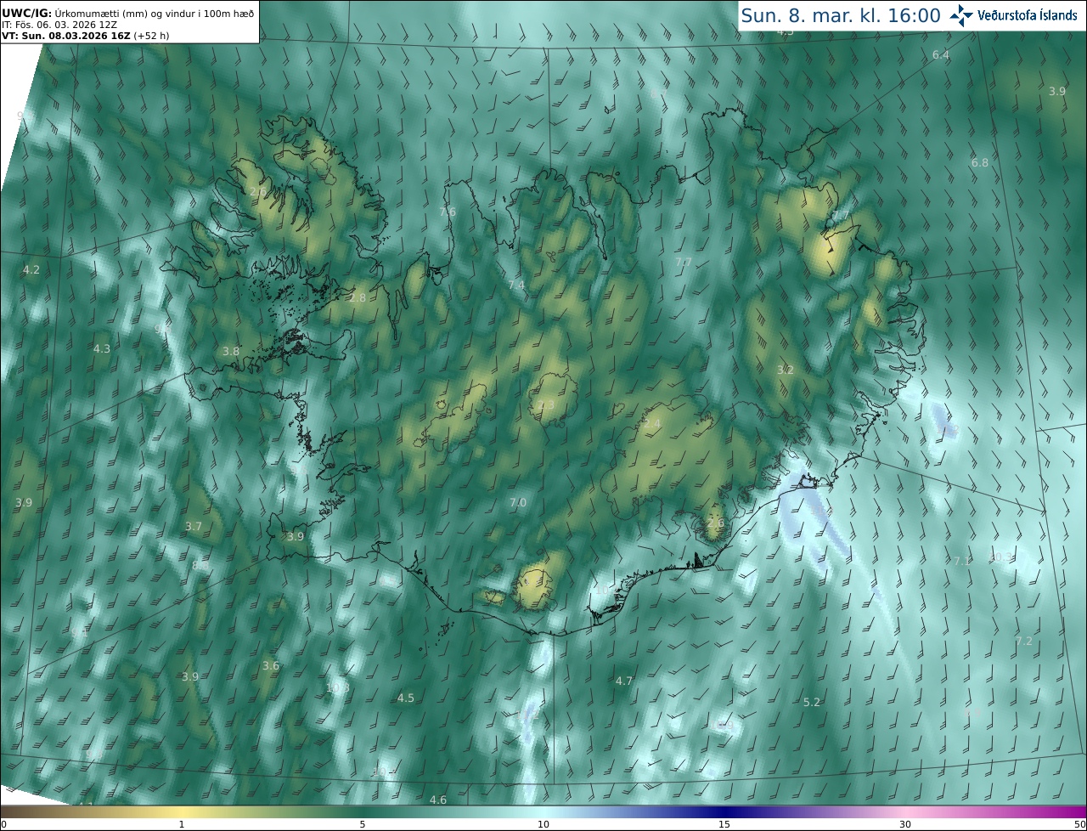
Task: Click the "15" label on the color scale
Action: pos(724,825)
